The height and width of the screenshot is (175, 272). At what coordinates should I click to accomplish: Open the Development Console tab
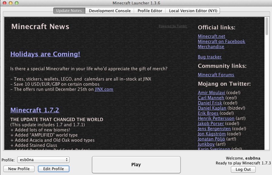(110, 11)
